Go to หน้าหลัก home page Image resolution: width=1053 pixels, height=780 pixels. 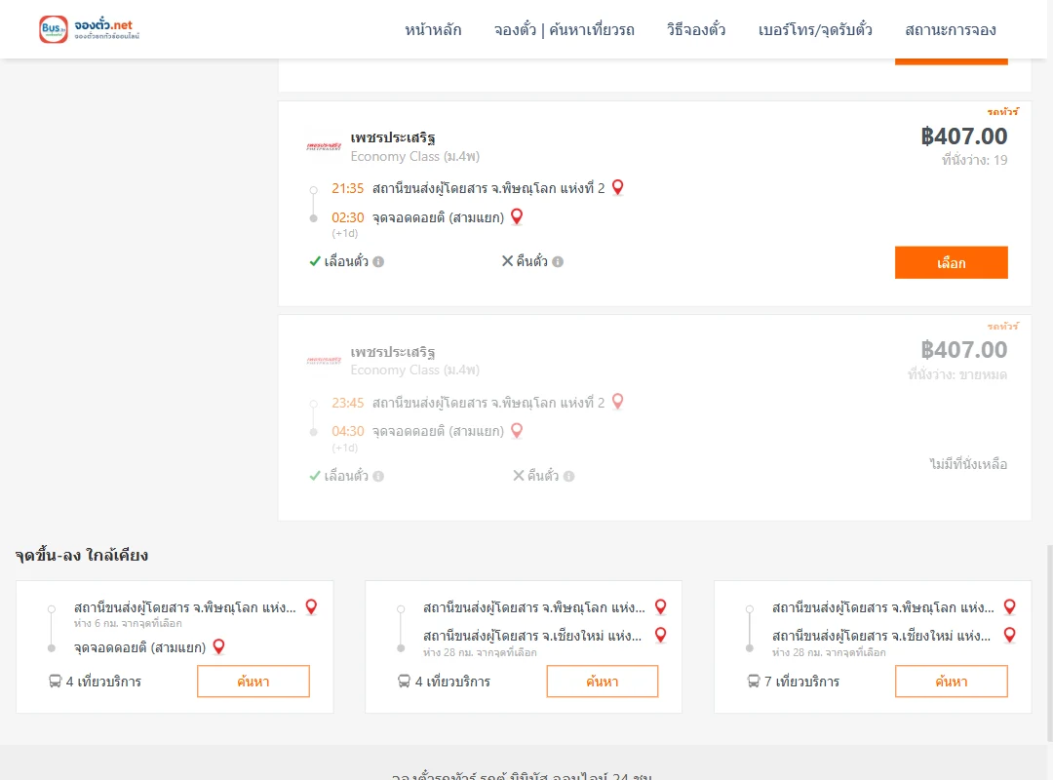pyautogui.click(x=433, y=29)
